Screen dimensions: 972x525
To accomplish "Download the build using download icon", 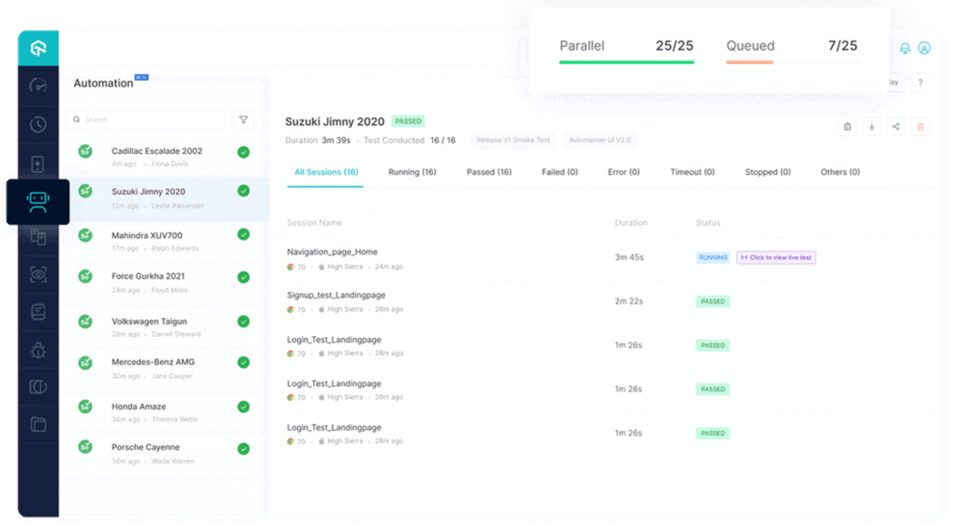I will (871, 126).
